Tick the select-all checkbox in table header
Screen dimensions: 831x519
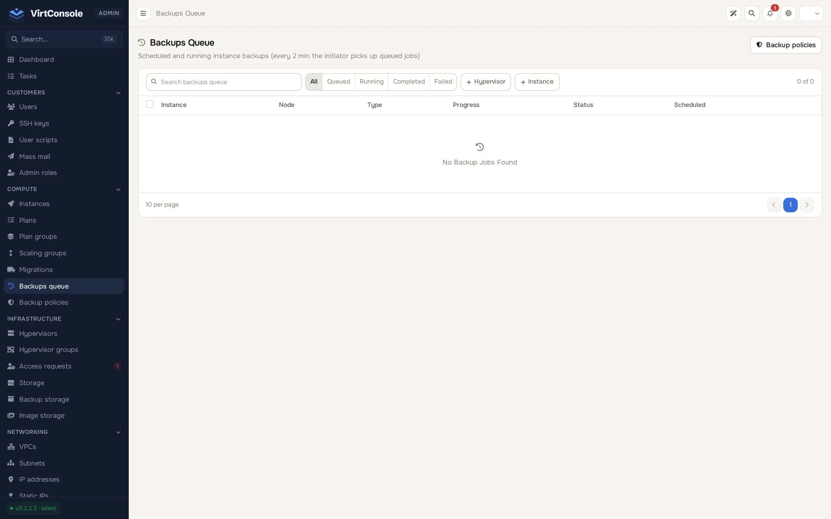(x=150, y=104)
